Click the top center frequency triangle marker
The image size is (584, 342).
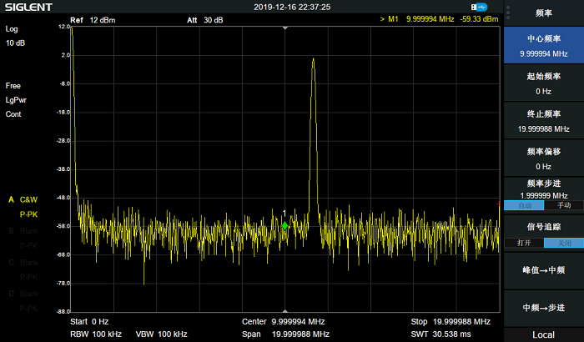[285, 28]
